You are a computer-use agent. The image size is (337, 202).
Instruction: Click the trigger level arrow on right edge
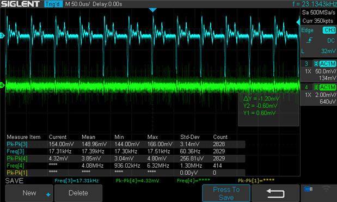tap(298, 22)
